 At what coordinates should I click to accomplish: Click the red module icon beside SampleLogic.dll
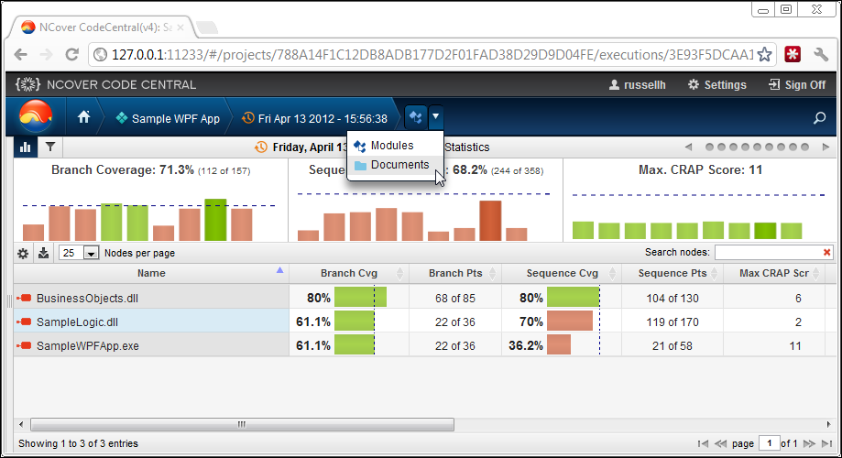click(x=24, y=322)
